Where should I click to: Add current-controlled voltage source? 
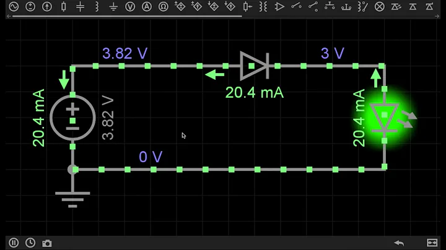click(x=213, y=7)
